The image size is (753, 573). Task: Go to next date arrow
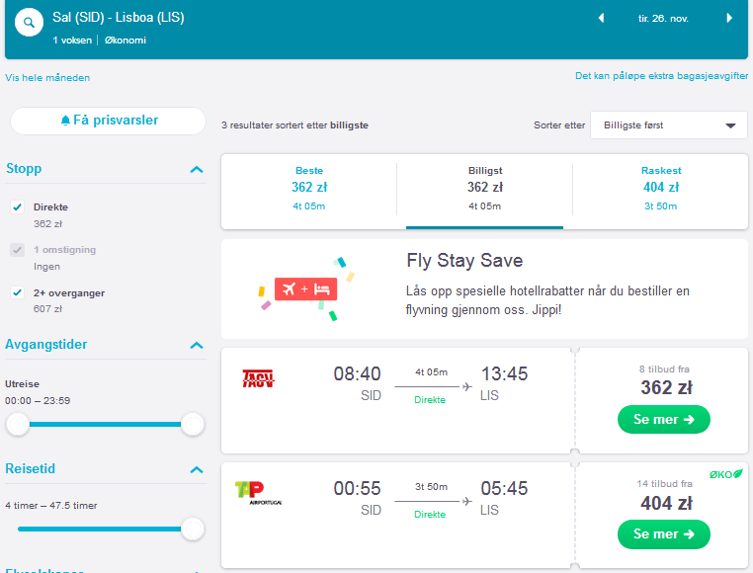click(x=729, y=18)
